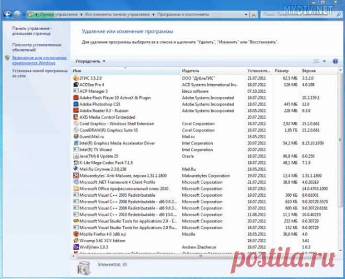This screenshot has width=345, height=279.
Task: Click install date 11.08.2011
Action: (257, 215)
